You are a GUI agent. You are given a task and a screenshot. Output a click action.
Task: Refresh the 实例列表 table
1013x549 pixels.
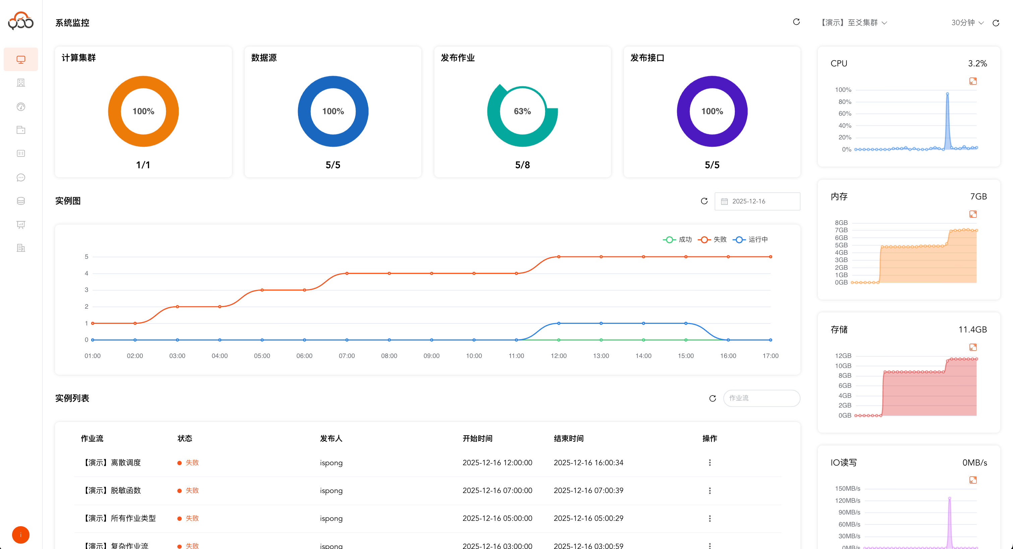pos(712,399)
